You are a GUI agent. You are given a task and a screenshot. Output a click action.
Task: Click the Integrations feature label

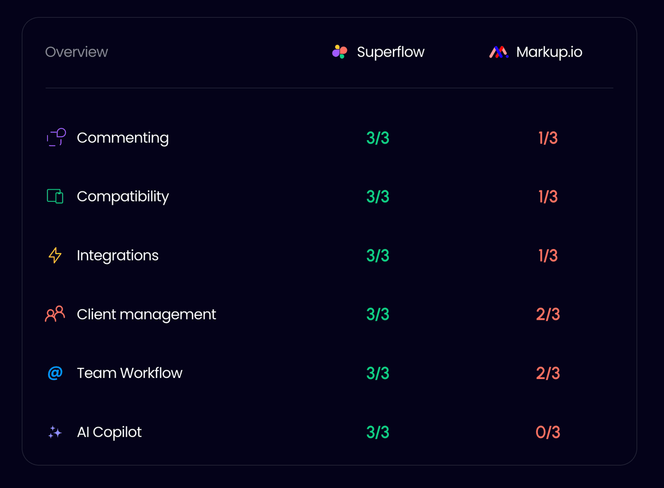pyautogui.click(x=118, y=256)
